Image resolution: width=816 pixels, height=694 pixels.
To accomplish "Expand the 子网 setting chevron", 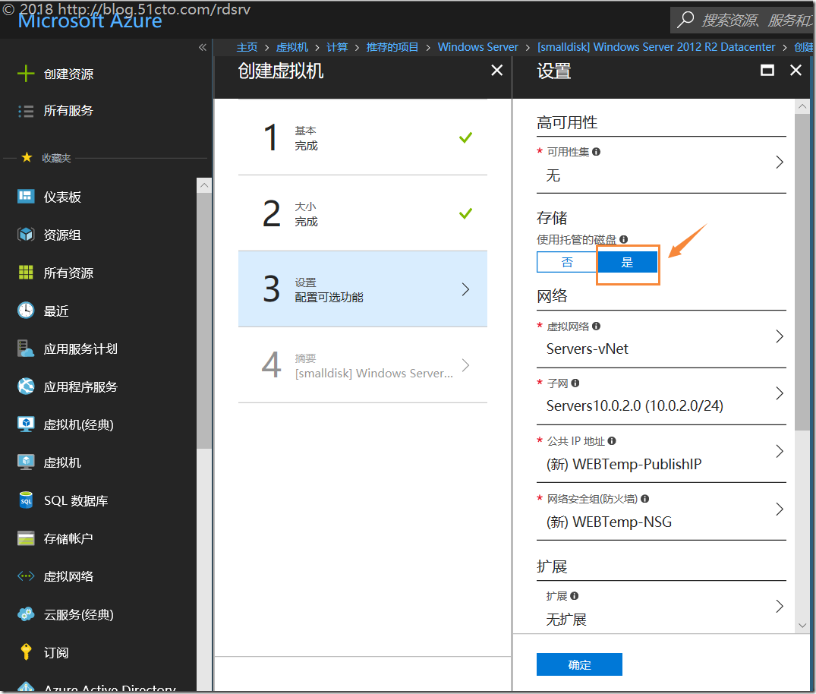I will tap(779, 393).
